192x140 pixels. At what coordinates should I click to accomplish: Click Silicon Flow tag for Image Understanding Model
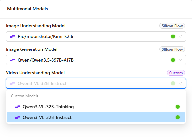point(172,26)
